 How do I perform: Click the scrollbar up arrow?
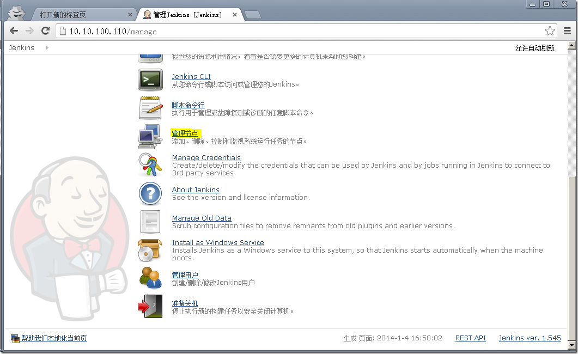coord(571,46)
